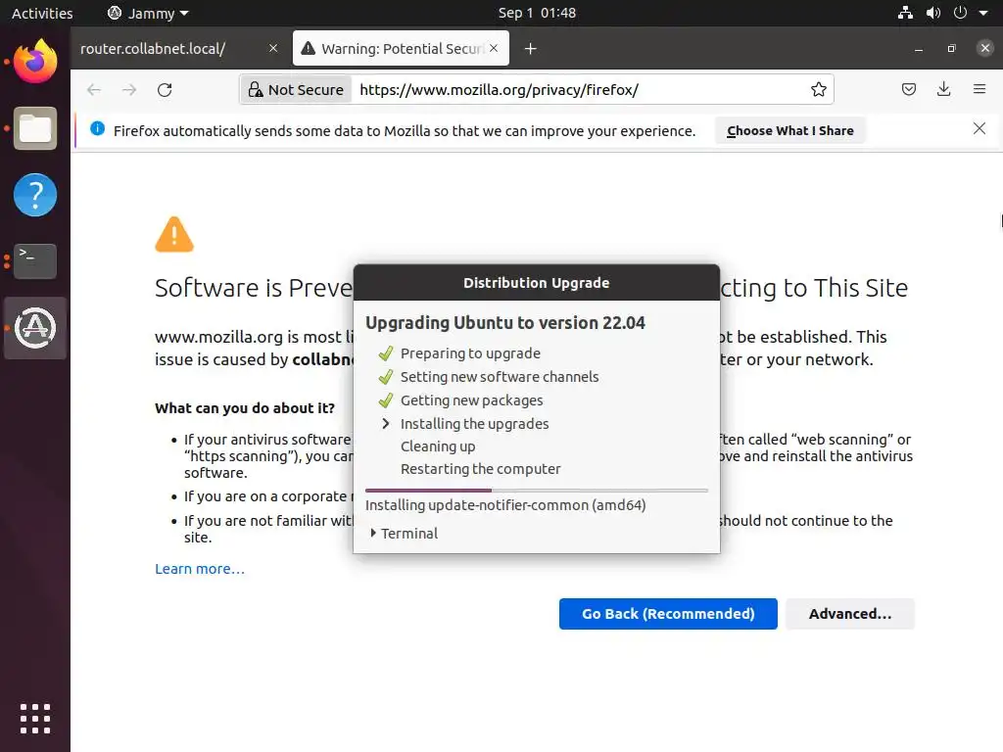Click 'Installing update-notifier-common (amd64)' status text
1003x752 pixels.
coord(505,505)
